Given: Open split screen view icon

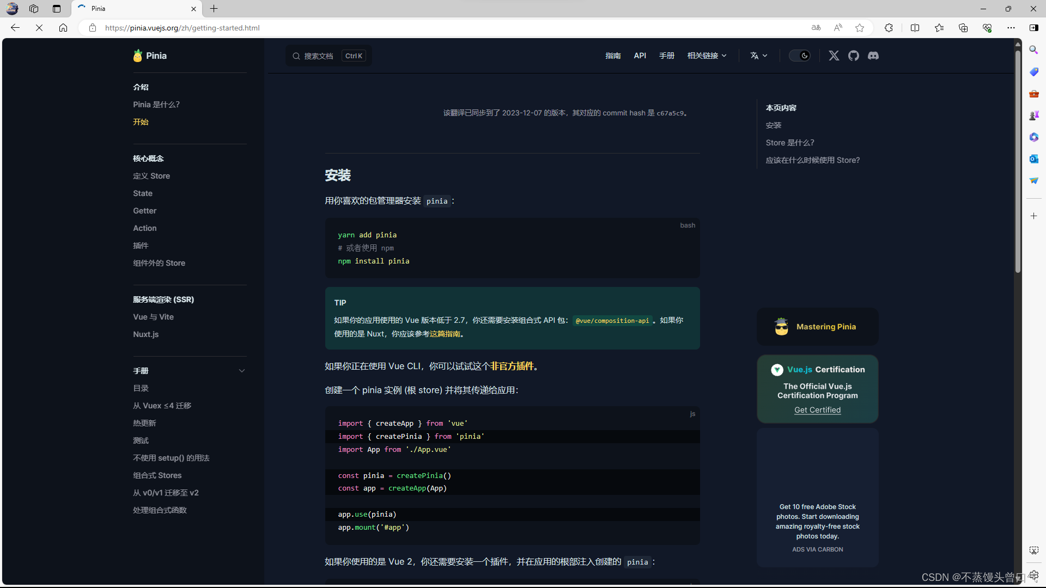Looking at the screenshot, I should (x=915, y=28).
